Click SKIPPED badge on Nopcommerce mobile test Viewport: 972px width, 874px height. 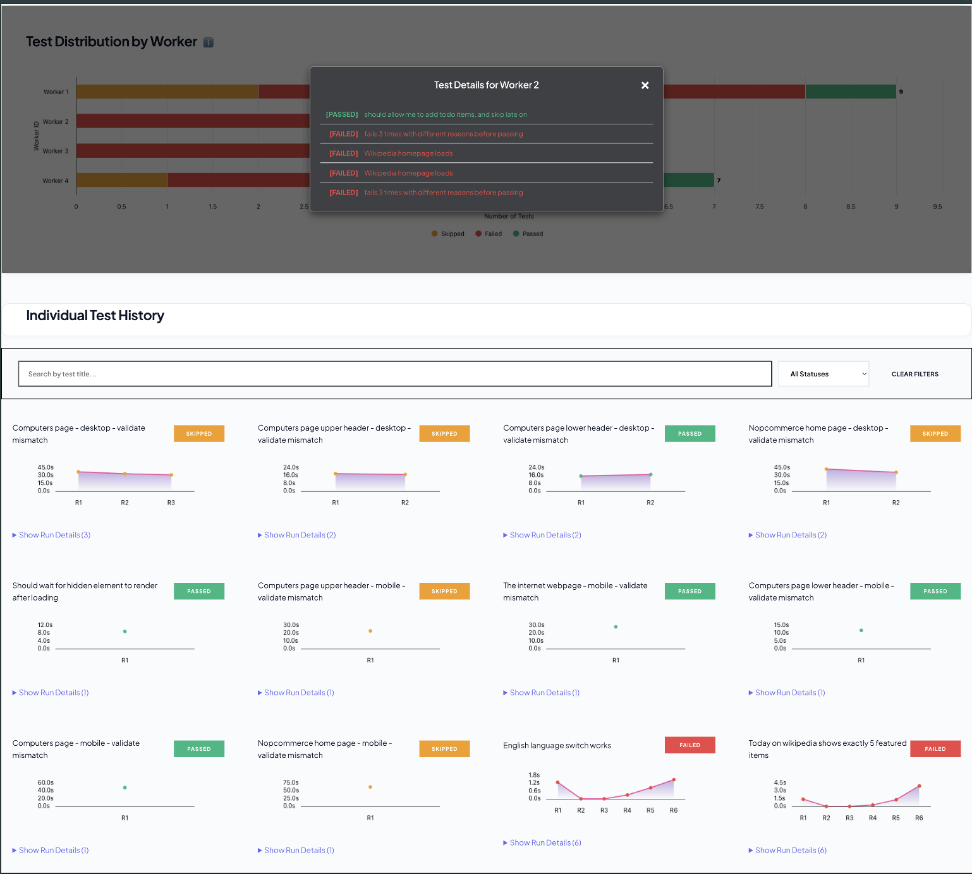point(444,749)
